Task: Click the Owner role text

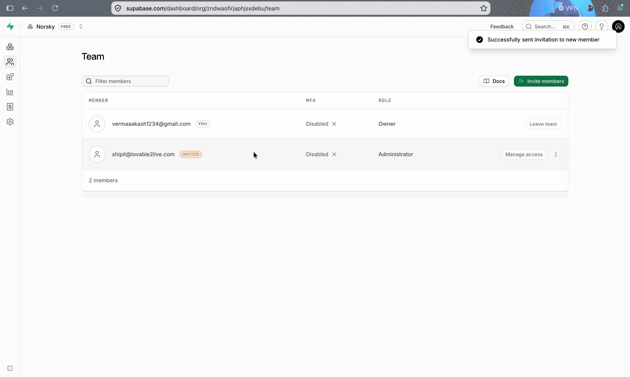Action: point(387,124)
